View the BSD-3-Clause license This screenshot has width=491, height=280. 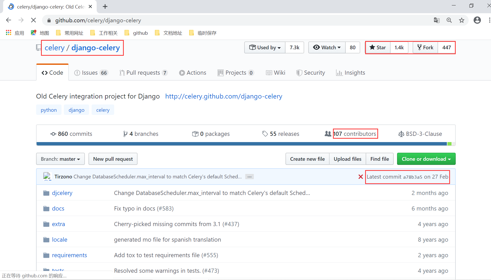pyautogui.click(x=420, y=134)
